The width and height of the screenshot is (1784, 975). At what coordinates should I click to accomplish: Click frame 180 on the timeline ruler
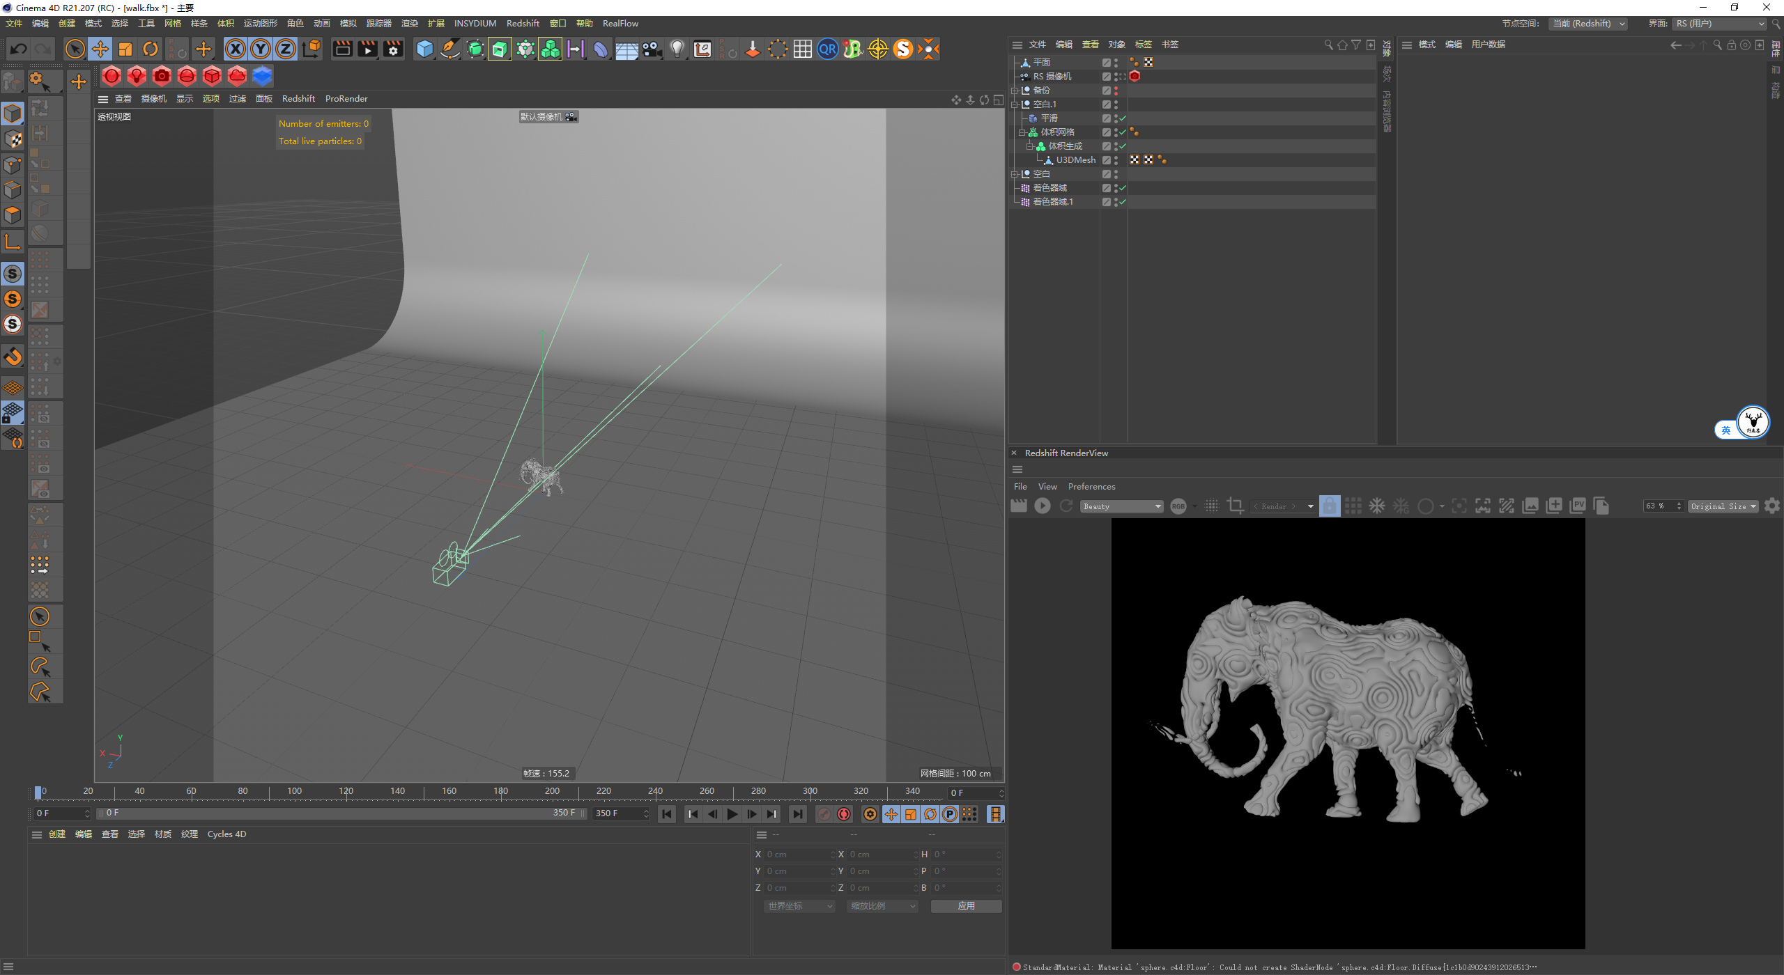(x=501, y=793)
